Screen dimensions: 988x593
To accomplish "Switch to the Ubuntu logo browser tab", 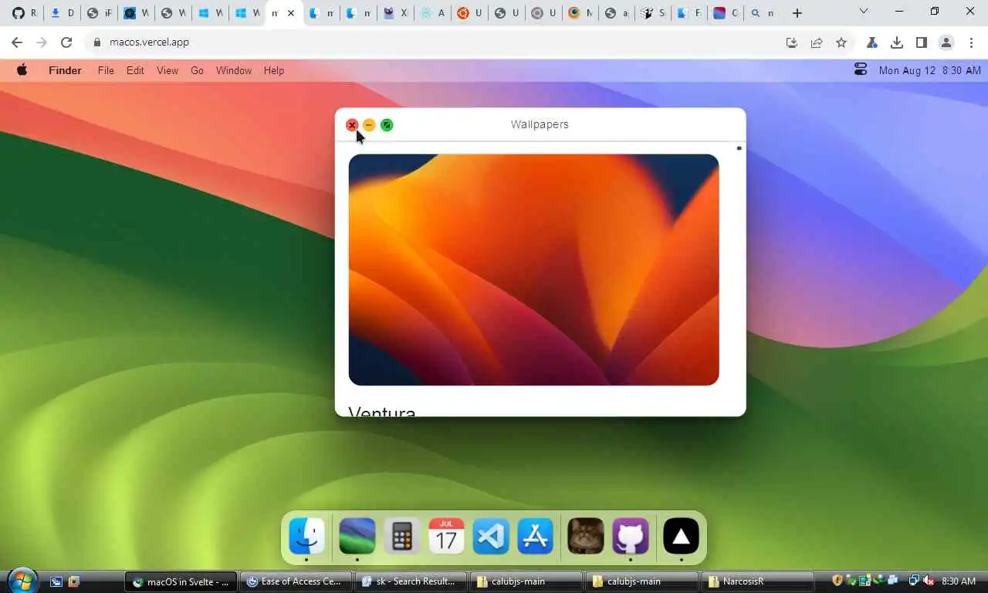I will tap(469, 13).
